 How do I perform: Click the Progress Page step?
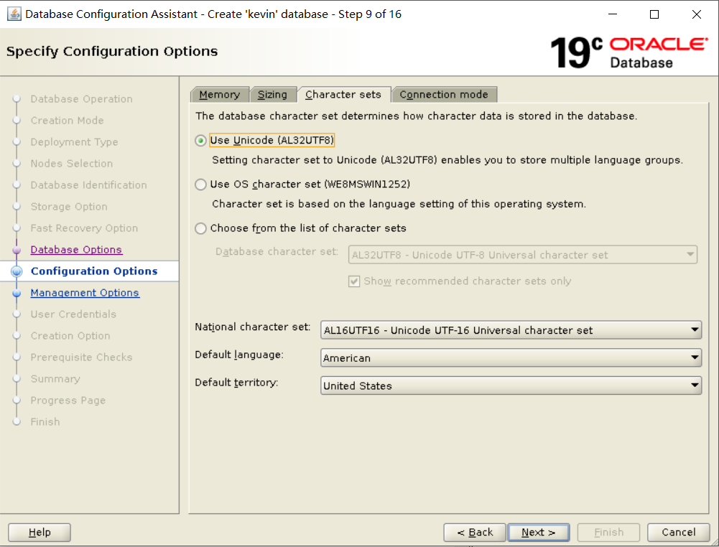click(x=68, y=401)
